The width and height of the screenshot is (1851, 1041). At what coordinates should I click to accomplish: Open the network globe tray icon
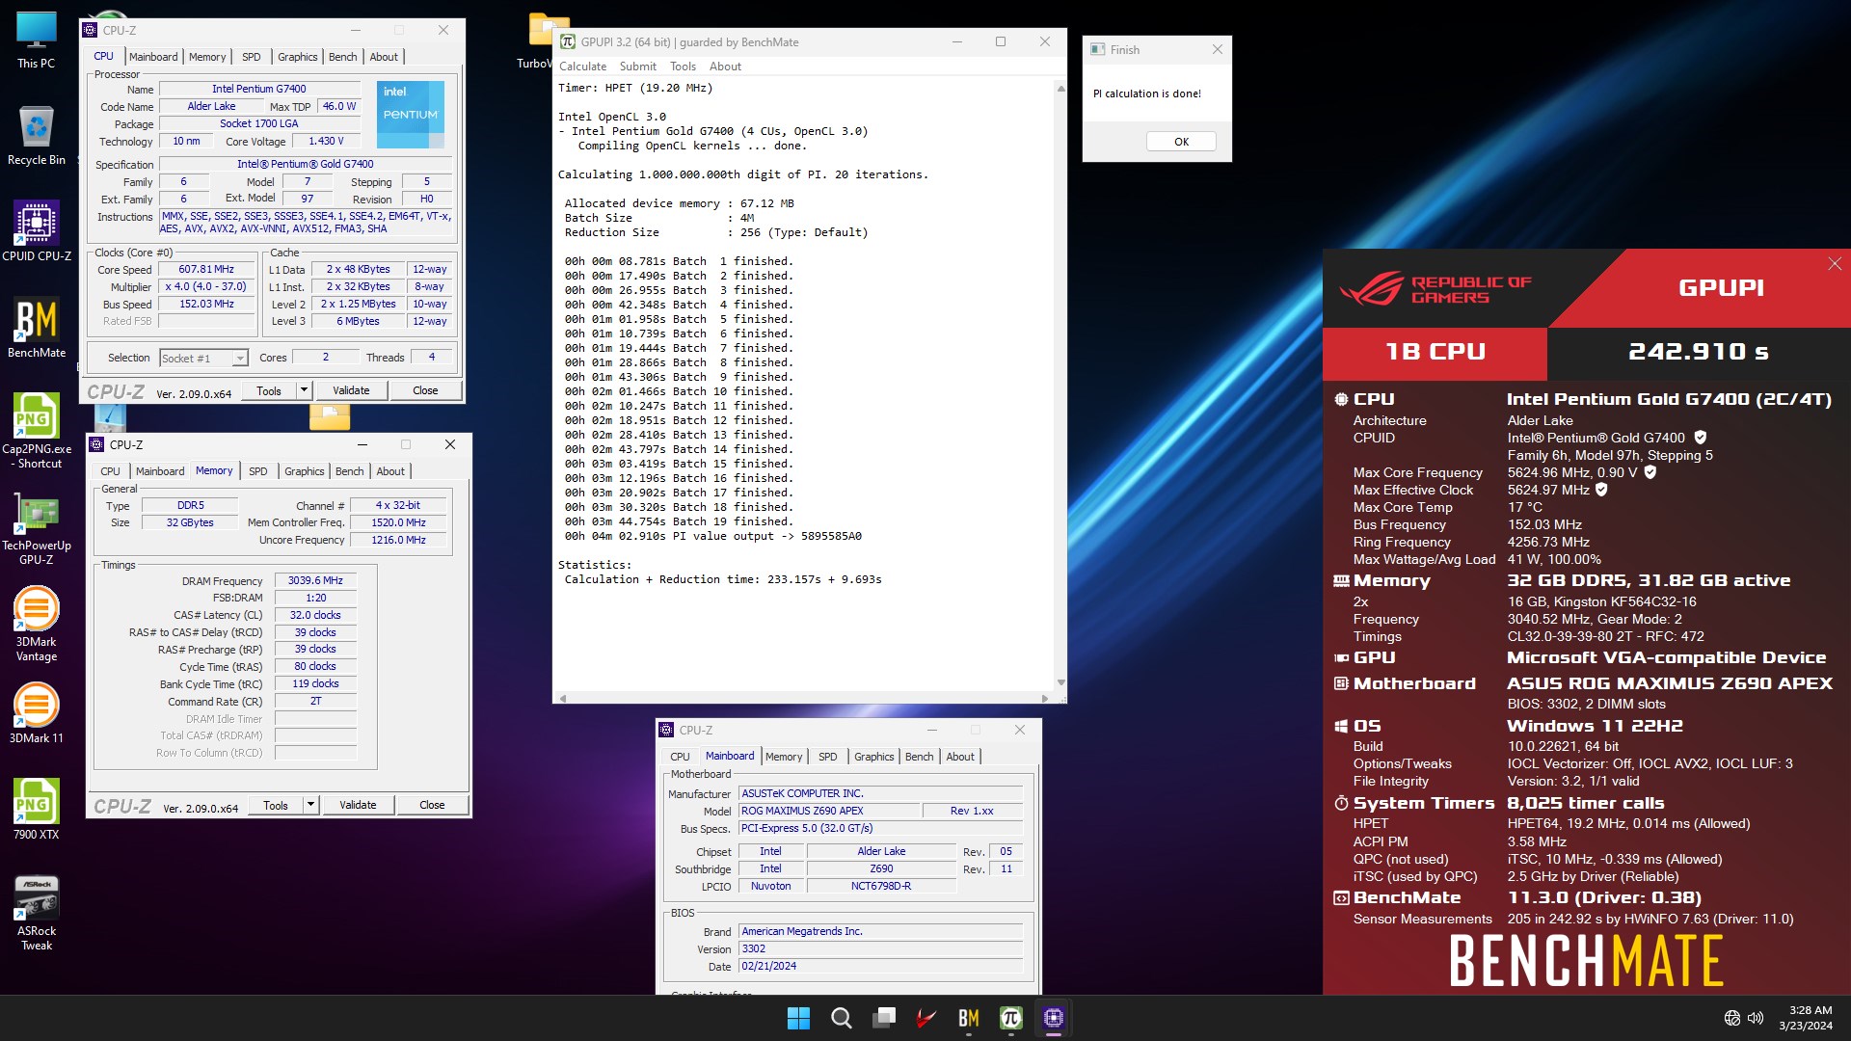(x=1731, y=1018)
